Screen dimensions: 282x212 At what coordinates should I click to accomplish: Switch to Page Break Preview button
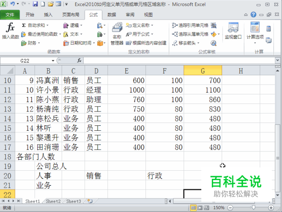207,208
